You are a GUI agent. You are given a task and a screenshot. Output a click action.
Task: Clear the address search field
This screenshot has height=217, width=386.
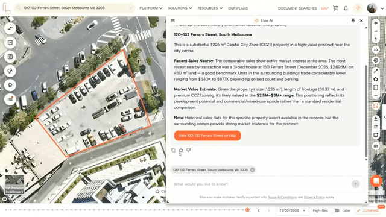(x=131, y=8)
